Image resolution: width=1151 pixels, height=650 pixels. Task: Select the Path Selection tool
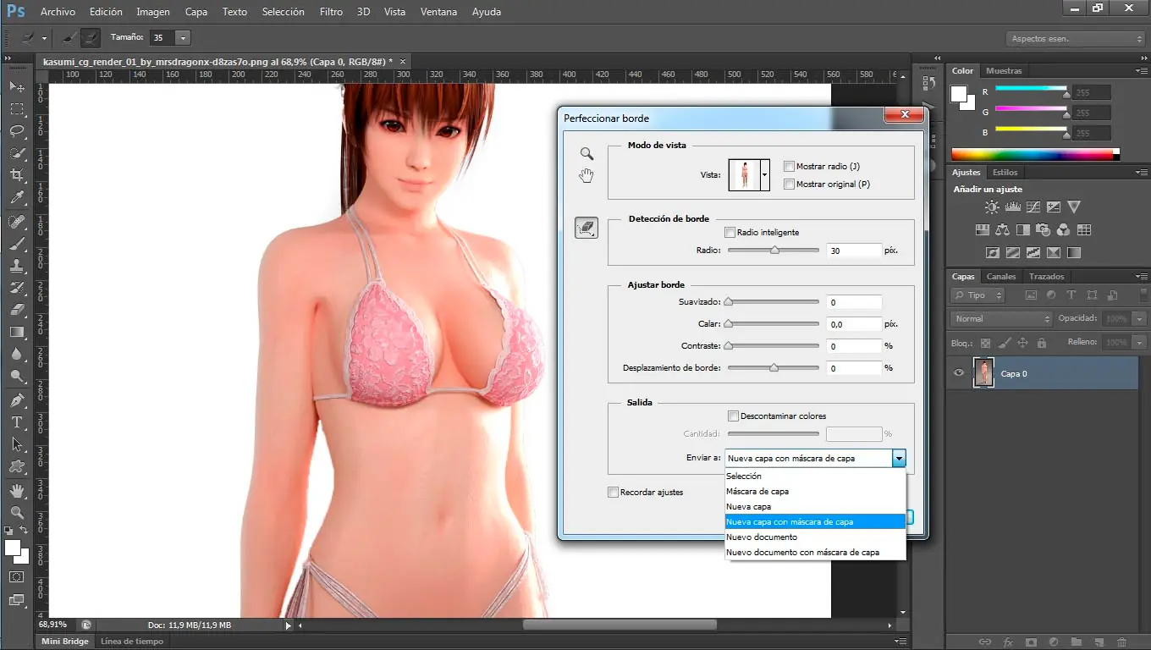(17, 444)
